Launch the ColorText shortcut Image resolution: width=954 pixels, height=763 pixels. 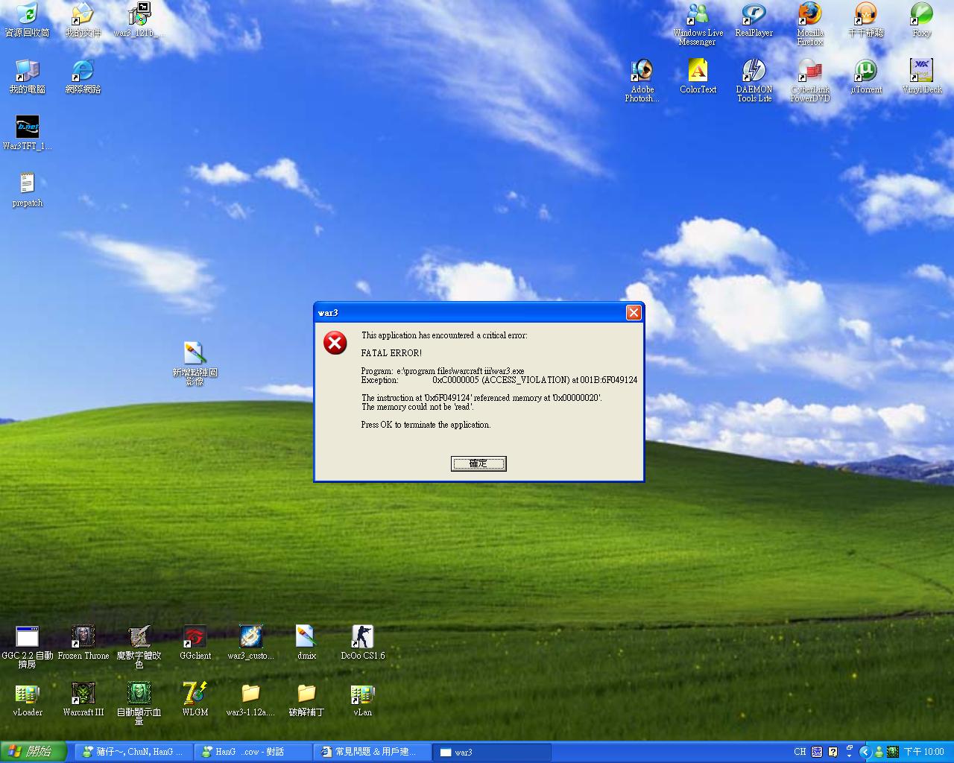click(698, 76)
